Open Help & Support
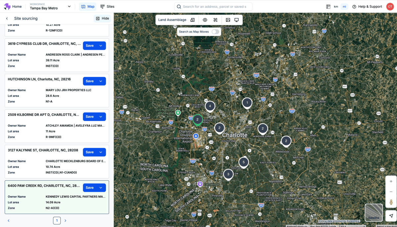397x227 pixels. coord(367,7)
